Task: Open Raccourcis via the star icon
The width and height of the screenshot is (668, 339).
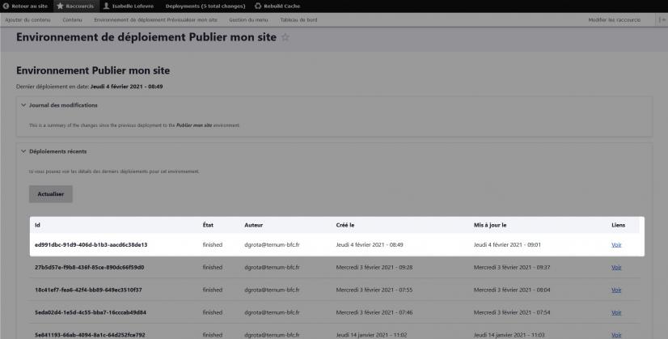Action: [60, 6]
